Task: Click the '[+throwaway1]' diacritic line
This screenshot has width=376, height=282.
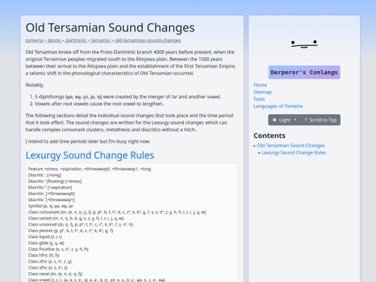Action: [x=52, y=200]
